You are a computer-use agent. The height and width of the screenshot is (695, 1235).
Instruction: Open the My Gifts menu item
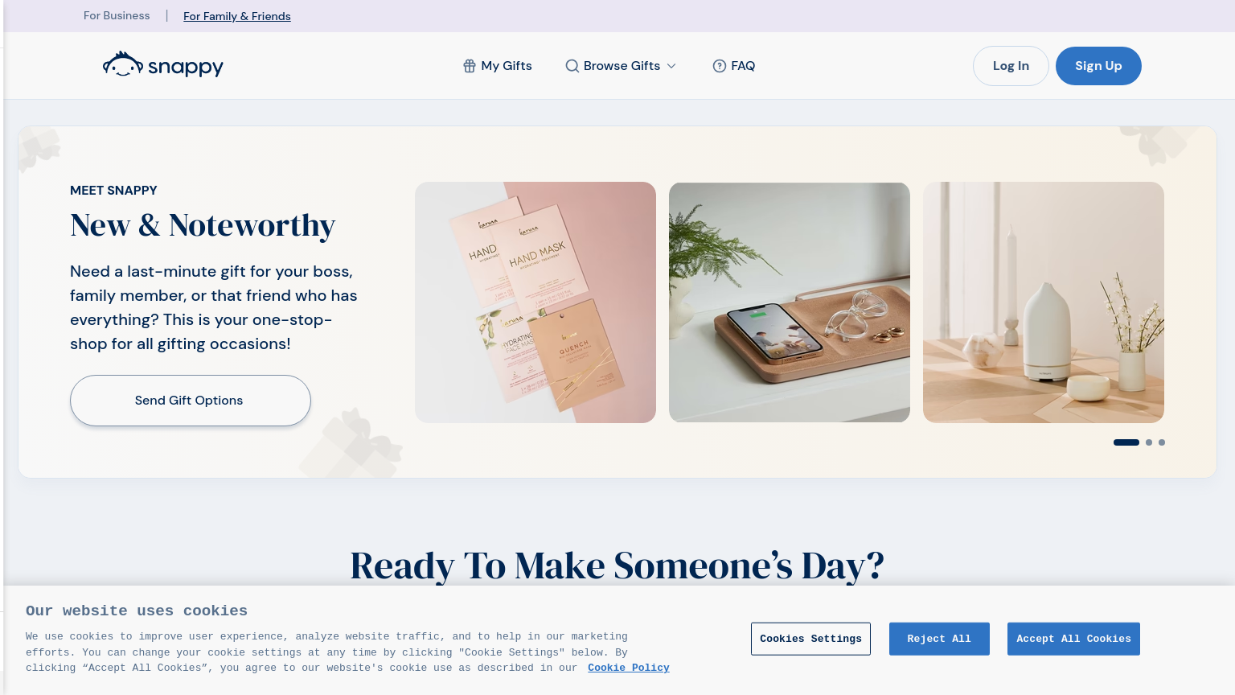pos(498,66)
